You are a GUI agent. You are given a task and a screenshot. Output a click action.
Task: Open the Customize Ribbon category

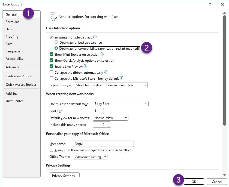pyautogui.click(x=19, y=76)
